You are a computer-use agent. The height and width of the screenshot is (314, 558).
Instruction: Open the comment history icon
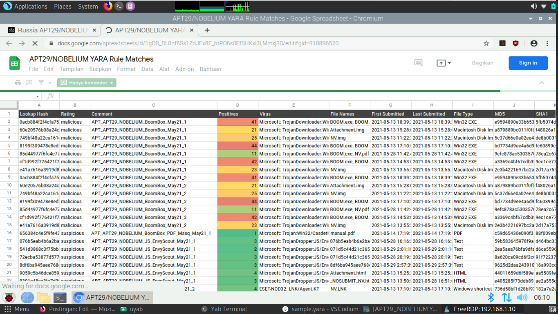pos(418,63)
